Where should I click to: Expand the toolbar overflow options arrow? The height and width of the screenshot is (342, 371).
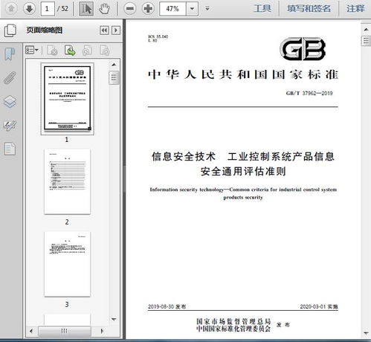click(x=207, y=9)
